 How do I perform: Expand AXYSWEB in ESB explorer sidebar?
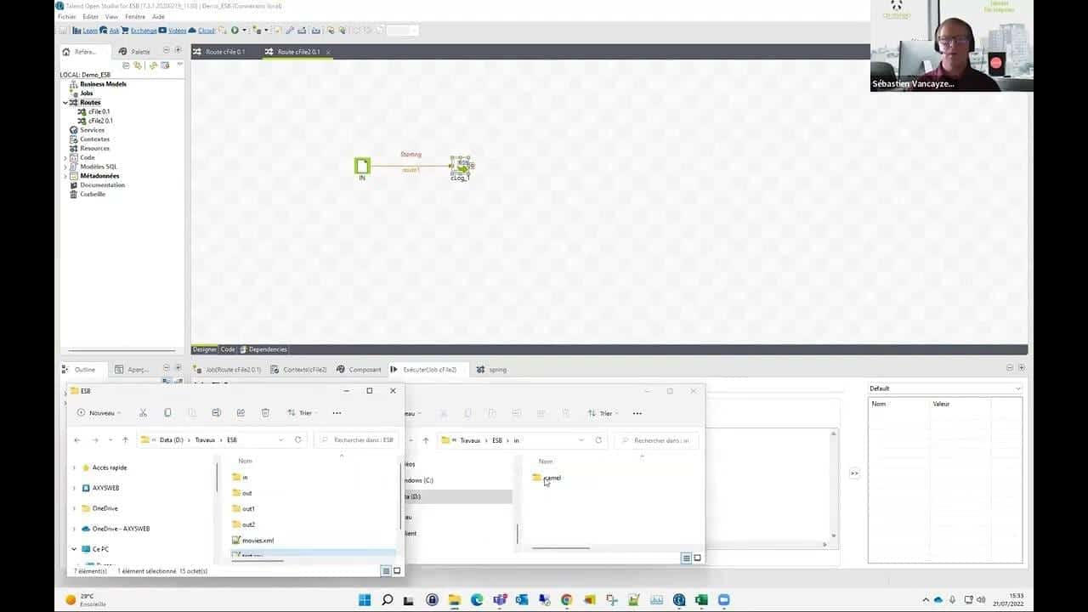point(74,488)
